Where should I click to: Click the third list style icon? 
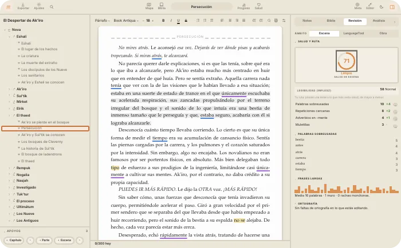(x=212, y=21)
